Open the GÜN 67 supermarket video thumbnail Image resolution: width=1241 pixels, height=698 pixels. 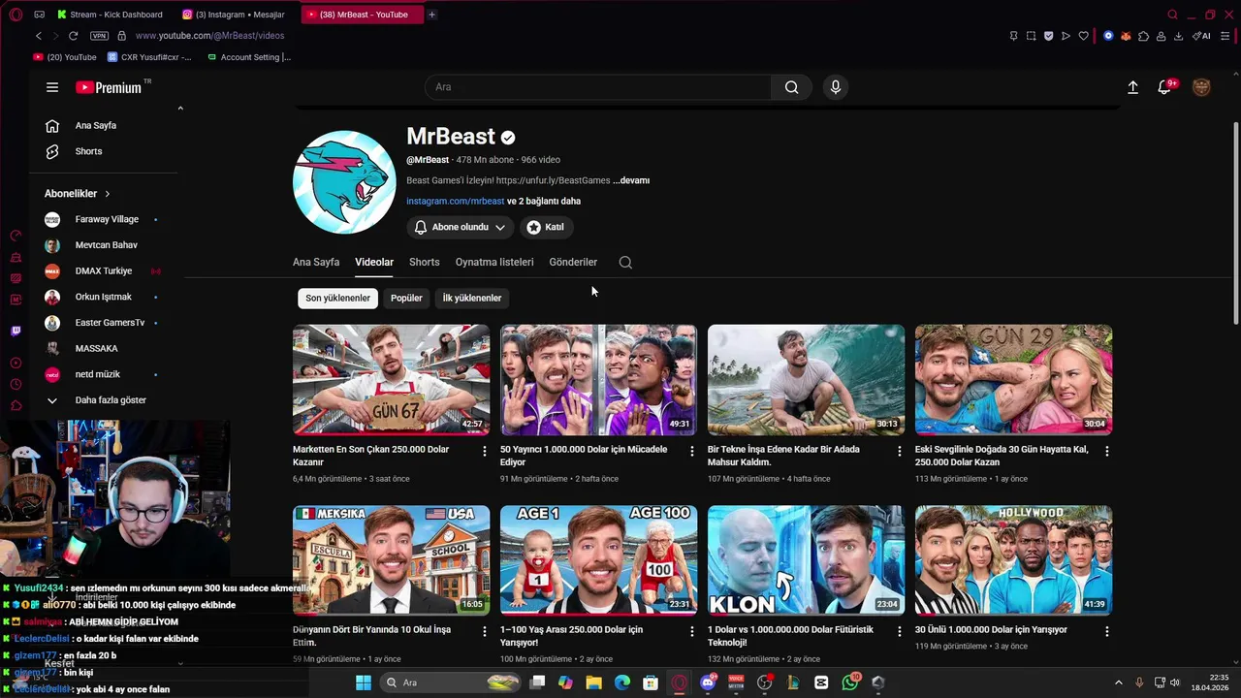391,380
